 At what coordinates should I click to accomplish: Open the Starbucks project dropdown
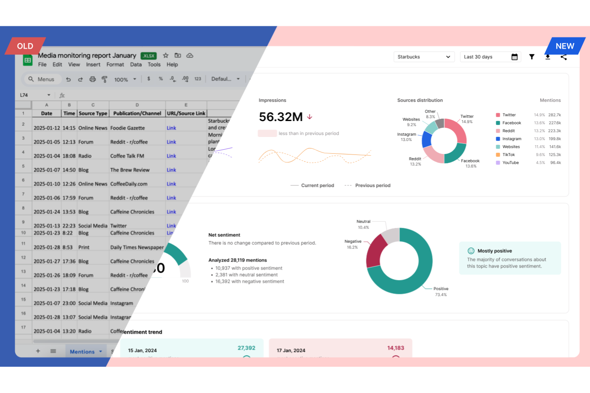424,57
